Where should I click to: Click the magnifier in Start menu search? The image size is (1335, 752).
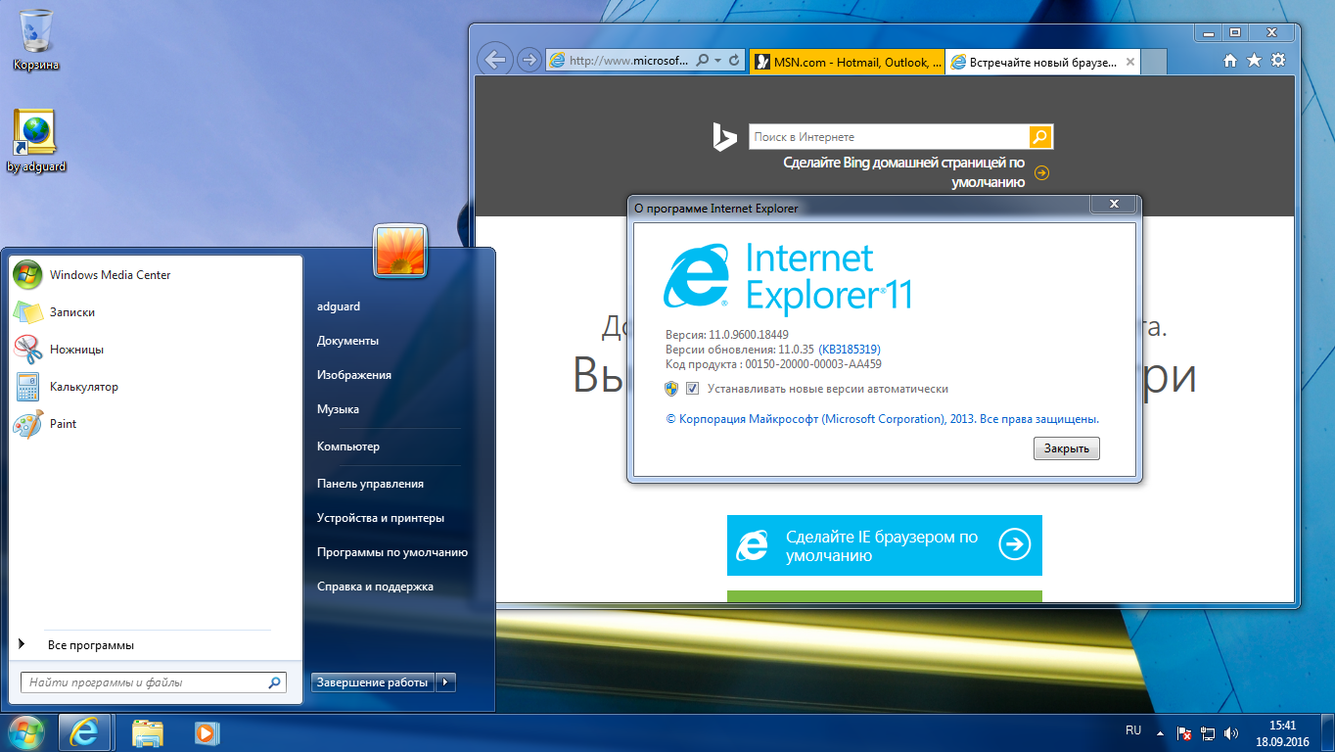274,682
